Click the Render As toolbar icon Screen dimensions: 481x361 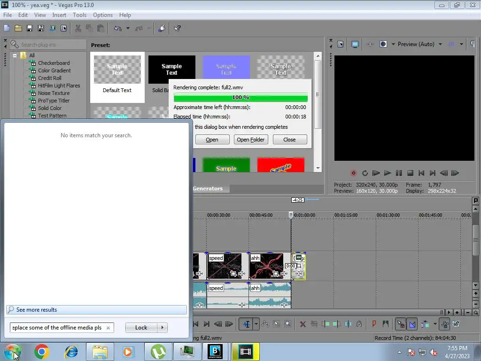point(52,29)
